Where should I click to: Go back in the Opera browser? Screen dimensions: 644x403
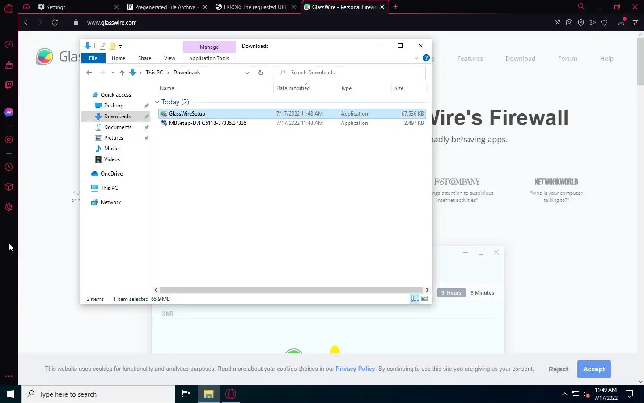click(x=26, y=22)
